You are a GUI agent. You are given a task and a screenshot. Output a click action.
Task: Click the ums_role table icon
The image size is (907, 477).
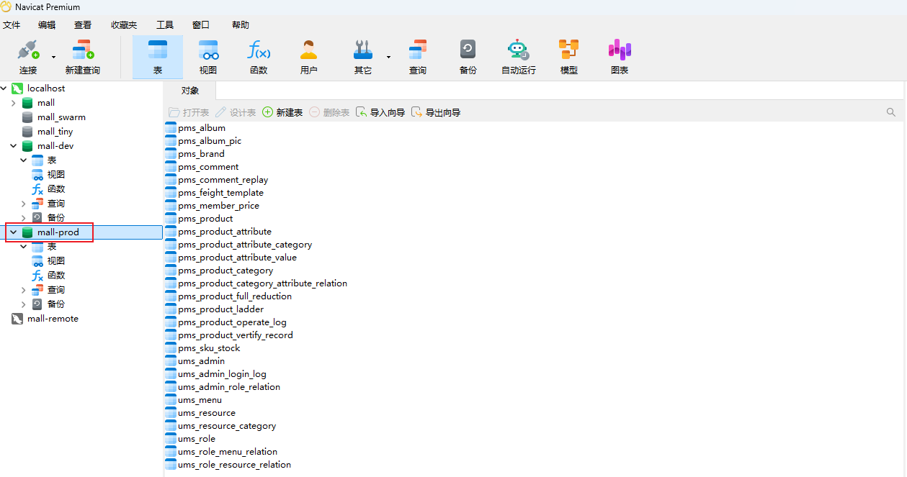coord(171,439)
